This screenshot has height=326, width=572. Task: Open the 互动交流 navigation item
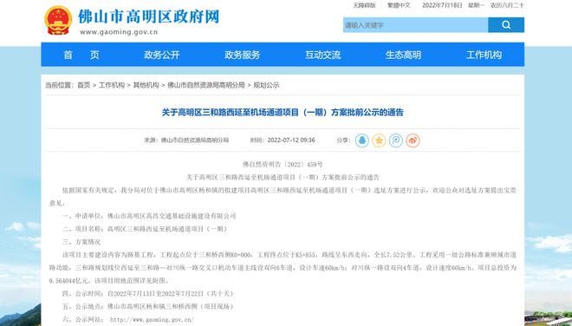(x=323, y=55)
